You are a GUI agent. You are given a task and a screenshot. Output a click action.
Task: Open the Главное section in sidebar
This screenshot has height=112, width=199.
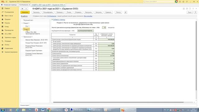click(7, 8)
